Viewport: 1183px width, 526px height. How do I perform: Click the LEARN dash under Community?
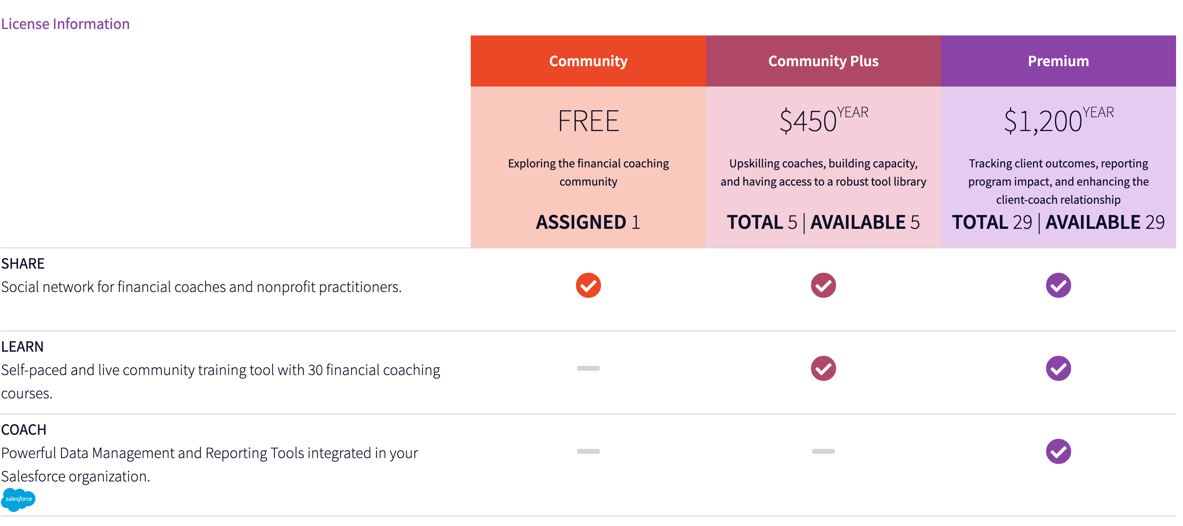588,369
